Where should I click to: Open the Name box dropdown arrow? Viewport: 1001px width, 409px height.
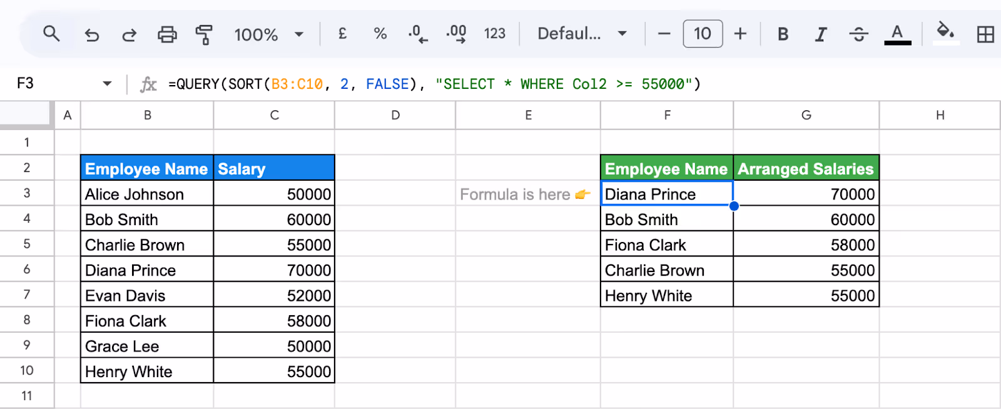tap(107, 83)
